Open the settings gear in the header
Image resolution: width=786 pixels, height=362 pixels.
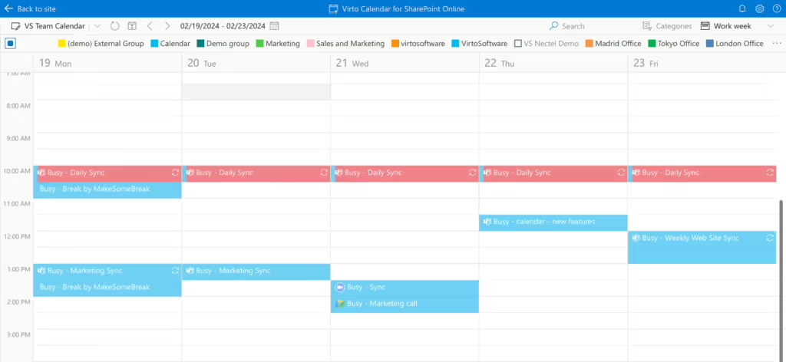(x=759, y=8)
